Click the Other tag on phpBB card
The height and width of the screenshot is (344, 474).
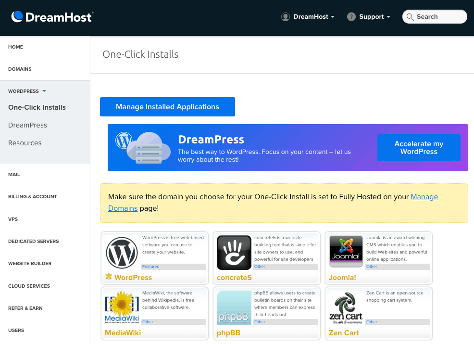(x=260, y=322)
